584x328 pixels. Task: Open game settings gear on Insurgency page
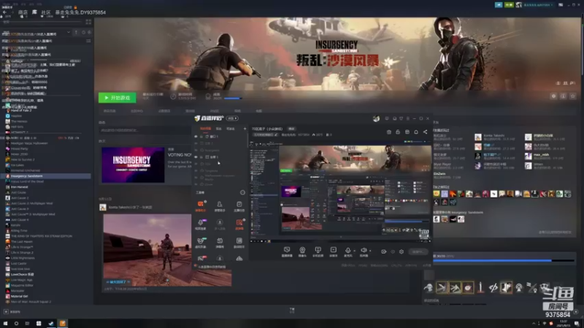[x=553, y=96]
